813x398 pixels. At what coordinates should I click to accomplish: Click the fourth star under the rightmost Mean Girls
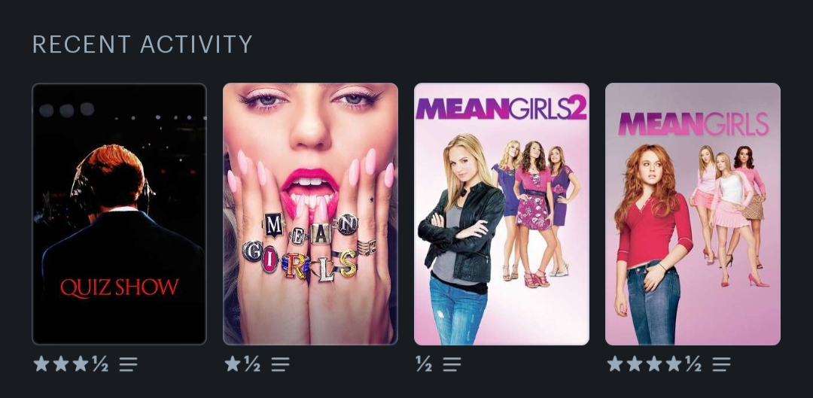point(674,364)
